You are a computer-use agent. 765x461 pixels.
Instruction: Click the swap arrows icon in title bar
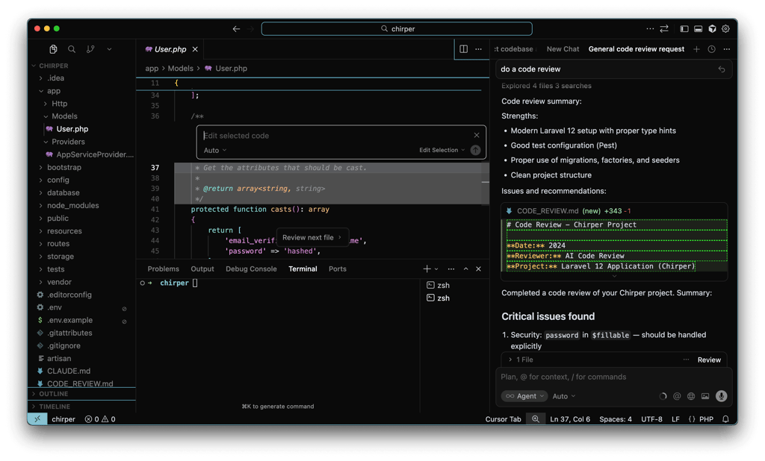point(664,29)
